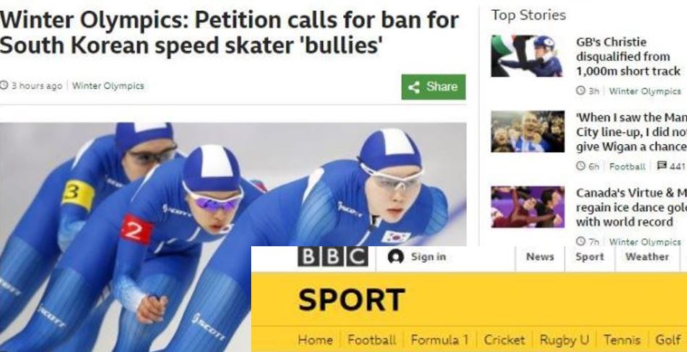687x352 pixels.
Task: Select Cricket in the sport navigation
Action: point(505,340)
